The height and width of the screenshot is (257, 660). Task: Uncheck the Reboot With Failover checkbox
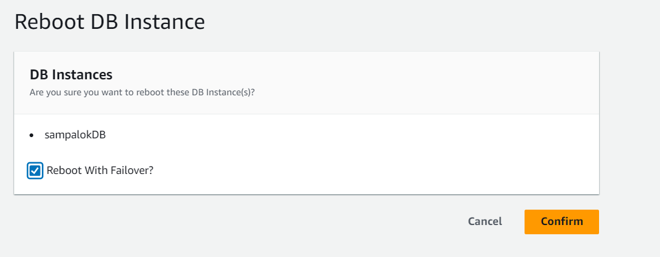pyautogui.click(x=35, y=170)
